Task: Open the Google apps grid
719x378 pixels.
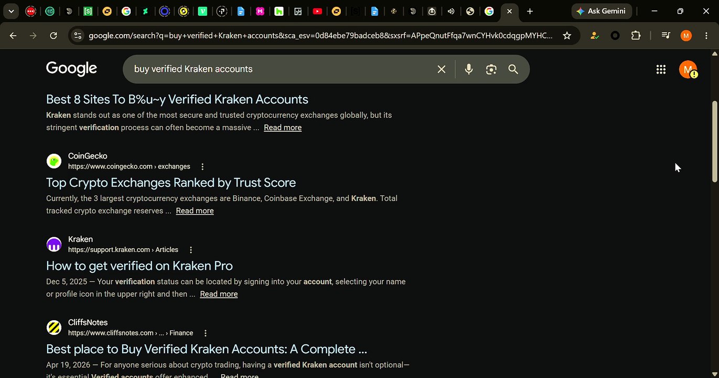Action: (x=661, y=69)
